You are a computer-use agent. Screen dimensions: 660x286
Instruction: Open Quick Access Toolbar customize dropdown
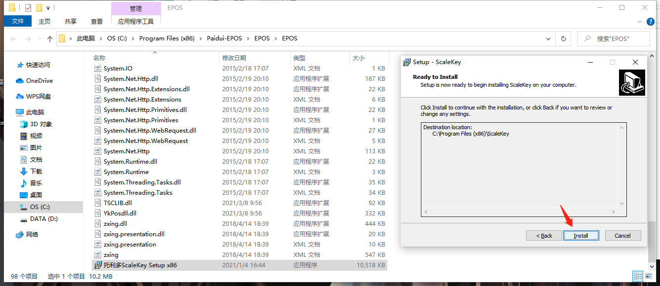(x=48, y=8)
